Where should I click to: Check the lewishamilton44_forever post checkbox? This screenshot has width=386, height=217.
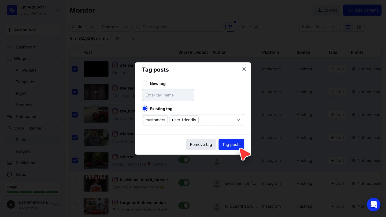coord(75,184)
